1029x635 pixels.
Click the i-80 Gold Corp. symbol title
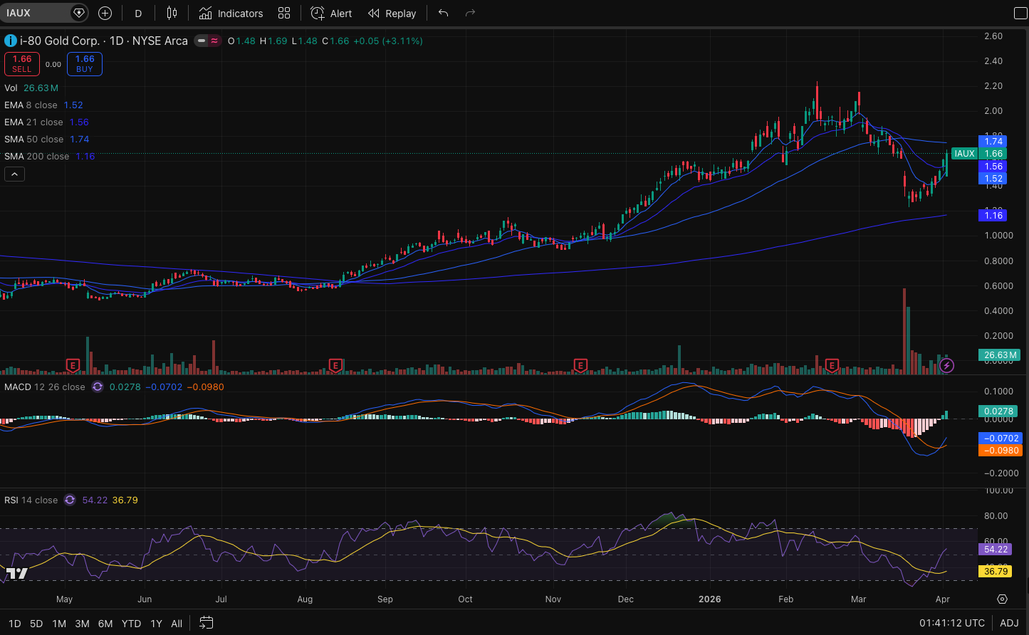click(x=104, y=41)
